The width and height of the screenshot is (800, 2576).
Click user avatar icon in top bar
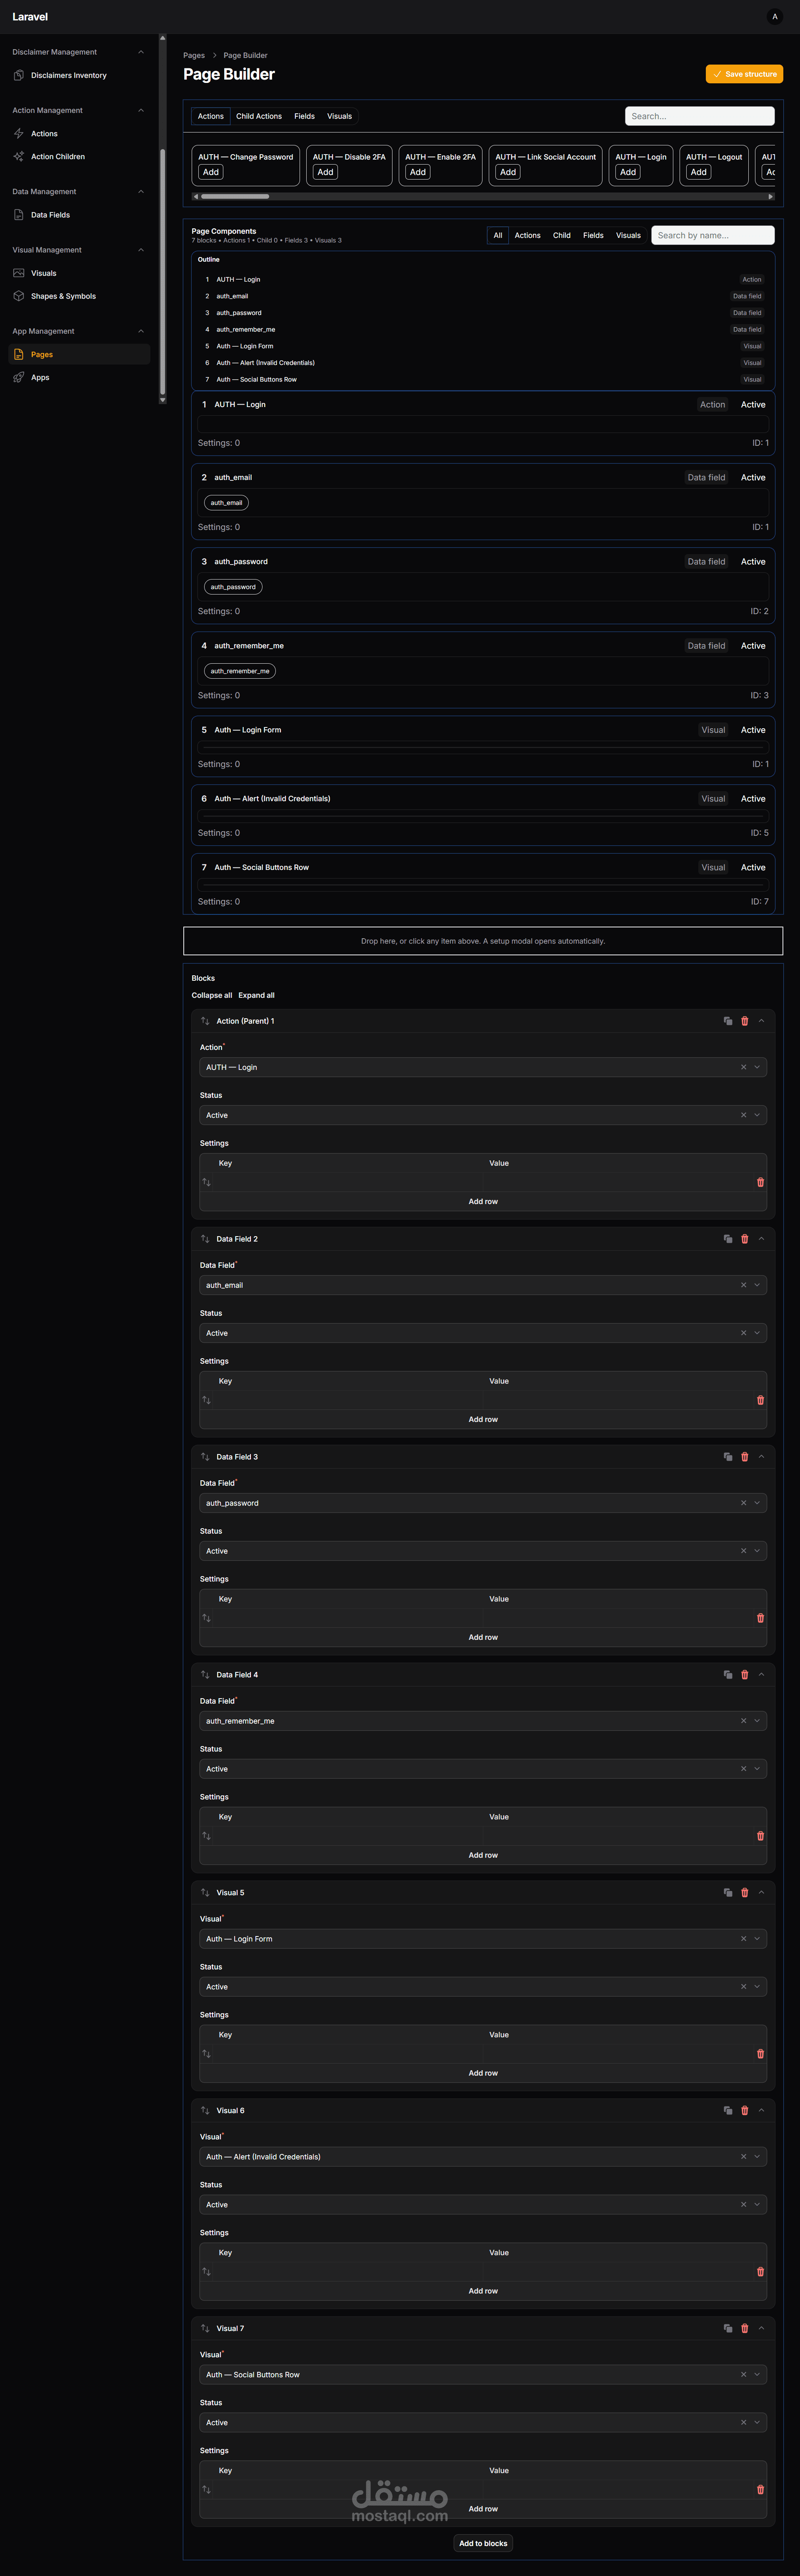[774, 17]
